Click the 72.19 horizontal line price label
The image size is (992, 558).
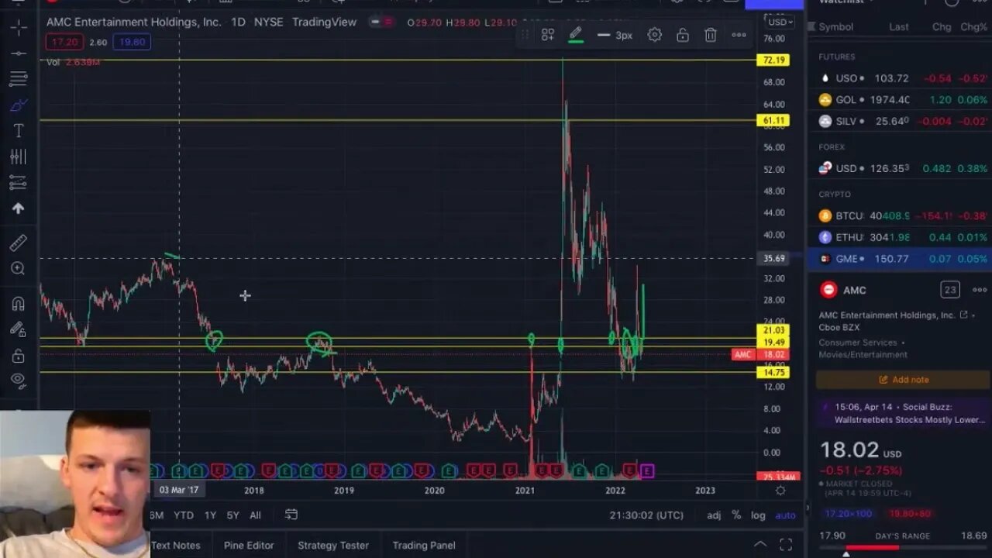click(x=773, y=60)
